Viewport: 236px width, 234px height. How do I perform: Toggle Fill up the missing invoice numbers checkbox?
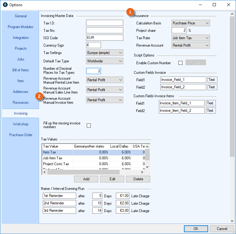(89, 125)
